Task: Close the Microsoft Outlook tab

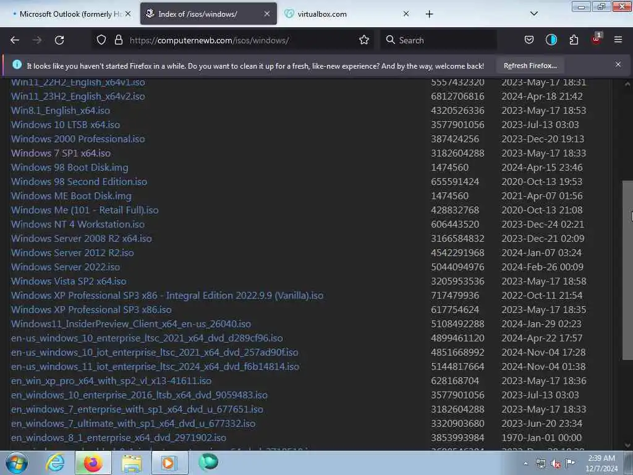Action: click(x=128, y=14)
